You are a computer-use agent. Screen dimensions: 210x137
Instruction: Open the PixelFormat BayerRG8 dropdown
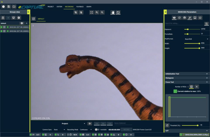(196, 39)
